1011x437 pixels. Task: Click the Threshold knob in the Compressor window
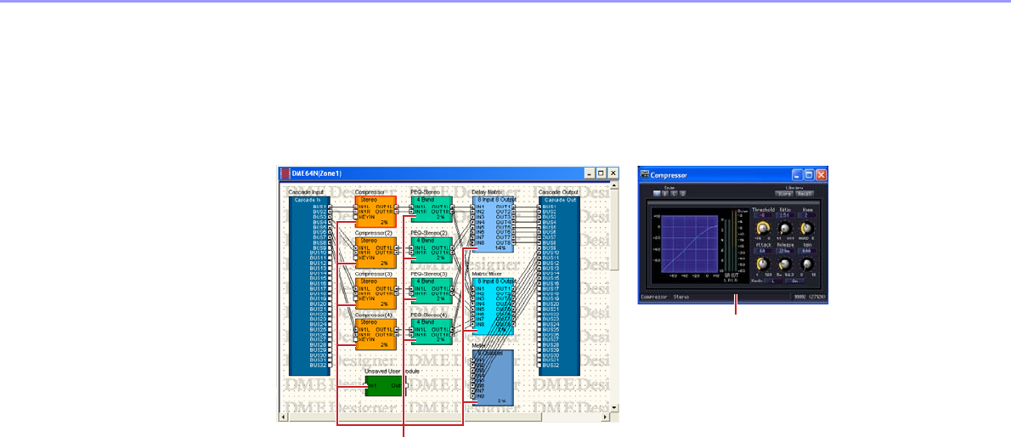[764, 228]
